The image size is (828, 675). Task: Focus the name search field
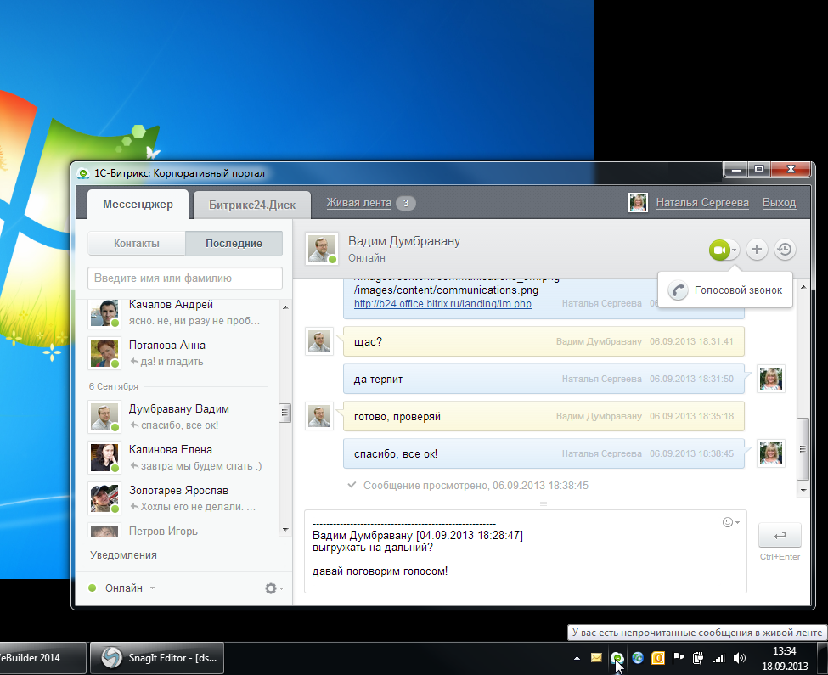pos(185,278)
